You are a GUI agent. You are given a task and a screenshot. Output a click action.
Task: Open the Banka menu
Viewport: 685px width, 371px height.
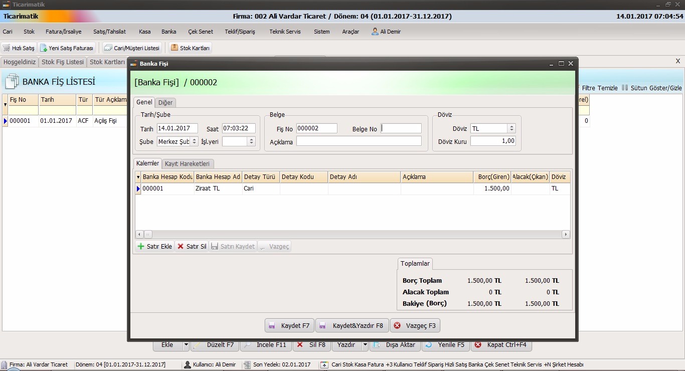(x=168, y=32)
